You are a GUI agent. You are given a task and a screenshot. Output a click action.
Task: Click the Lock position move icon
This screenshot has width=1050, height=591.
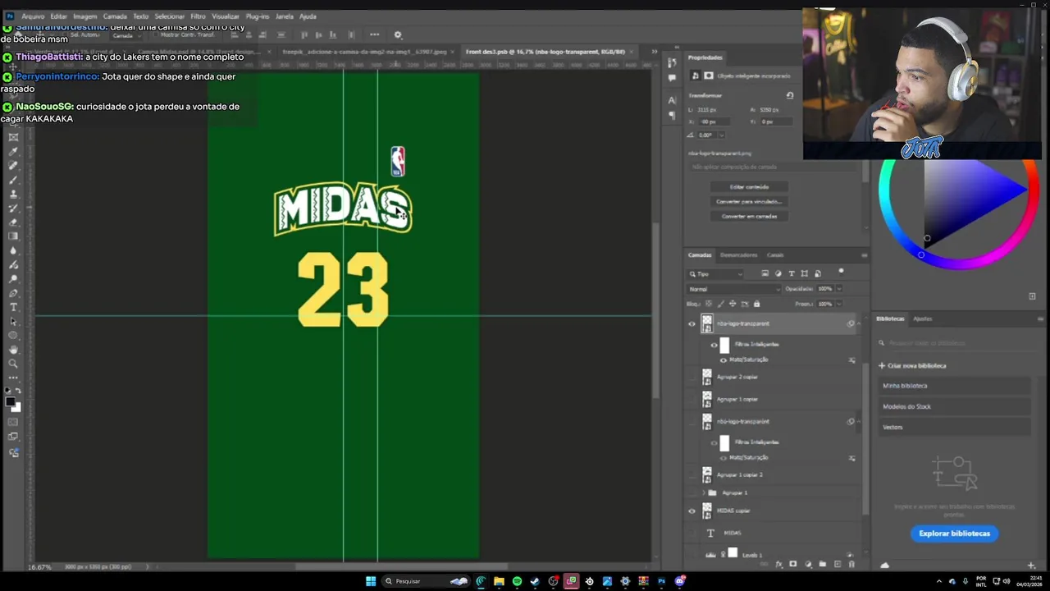point(733,304)
